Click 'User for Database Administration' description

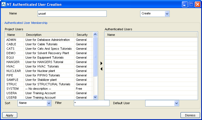[x=48, y=40]
